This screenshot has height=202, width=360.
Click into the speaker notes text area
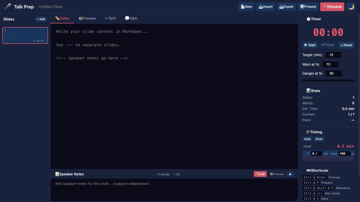(174, 190)
